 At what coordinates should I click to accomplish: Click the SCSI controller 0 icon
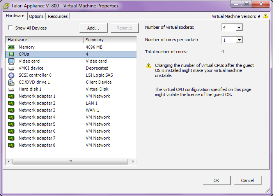pos(11,75)
